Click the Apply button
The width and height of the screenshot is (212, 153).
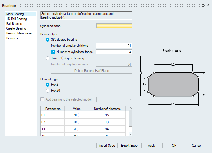(152, 146)
